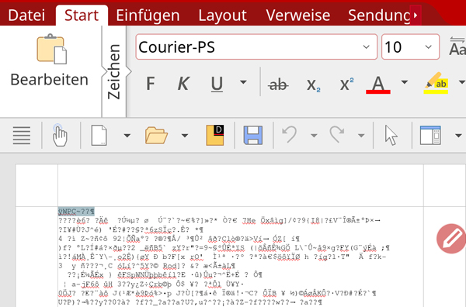
Task: Toggle italic formatting (K)
Action: [x=183, y=84]
